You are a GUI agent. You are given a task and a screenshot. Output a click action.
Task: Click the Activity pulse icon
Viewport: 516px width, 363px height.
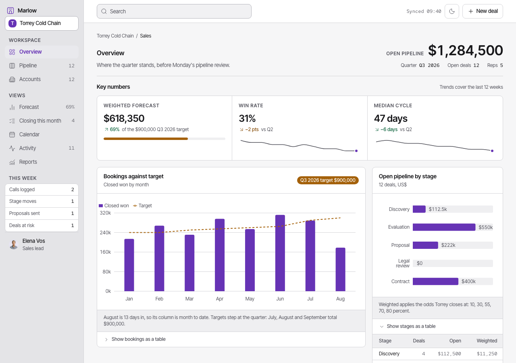pos(12,148)
